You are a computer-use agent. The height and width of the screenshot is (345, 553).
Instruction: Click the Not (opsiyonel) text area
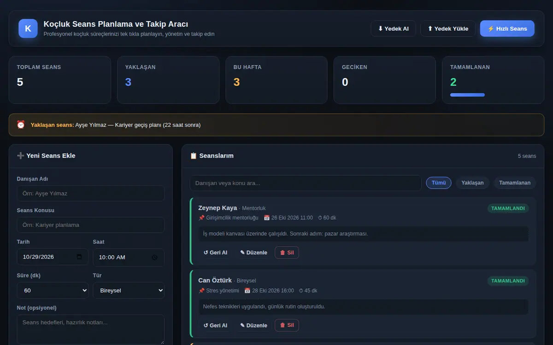91,329
